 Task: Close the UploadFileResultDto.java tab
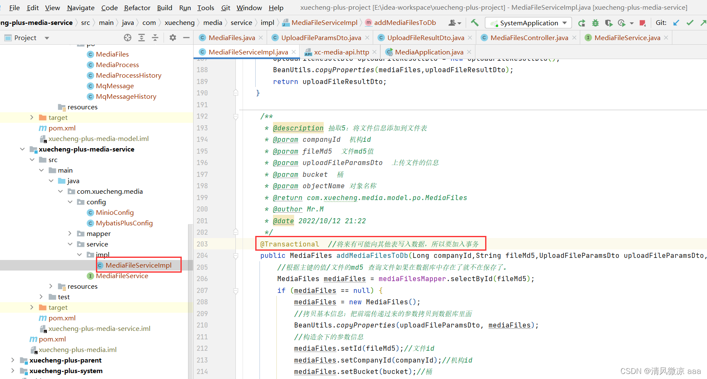click(x=470, y=38)
